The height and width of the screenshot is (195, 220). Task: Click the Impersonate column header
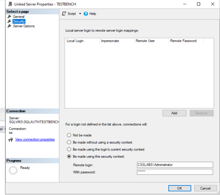point(117,41)
